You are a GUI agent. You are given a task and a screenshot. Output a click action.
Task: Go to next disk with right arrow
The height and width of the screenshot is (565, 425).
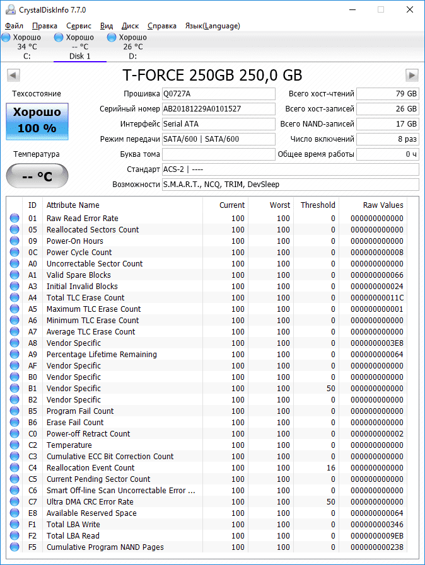(x=412, y=76)
